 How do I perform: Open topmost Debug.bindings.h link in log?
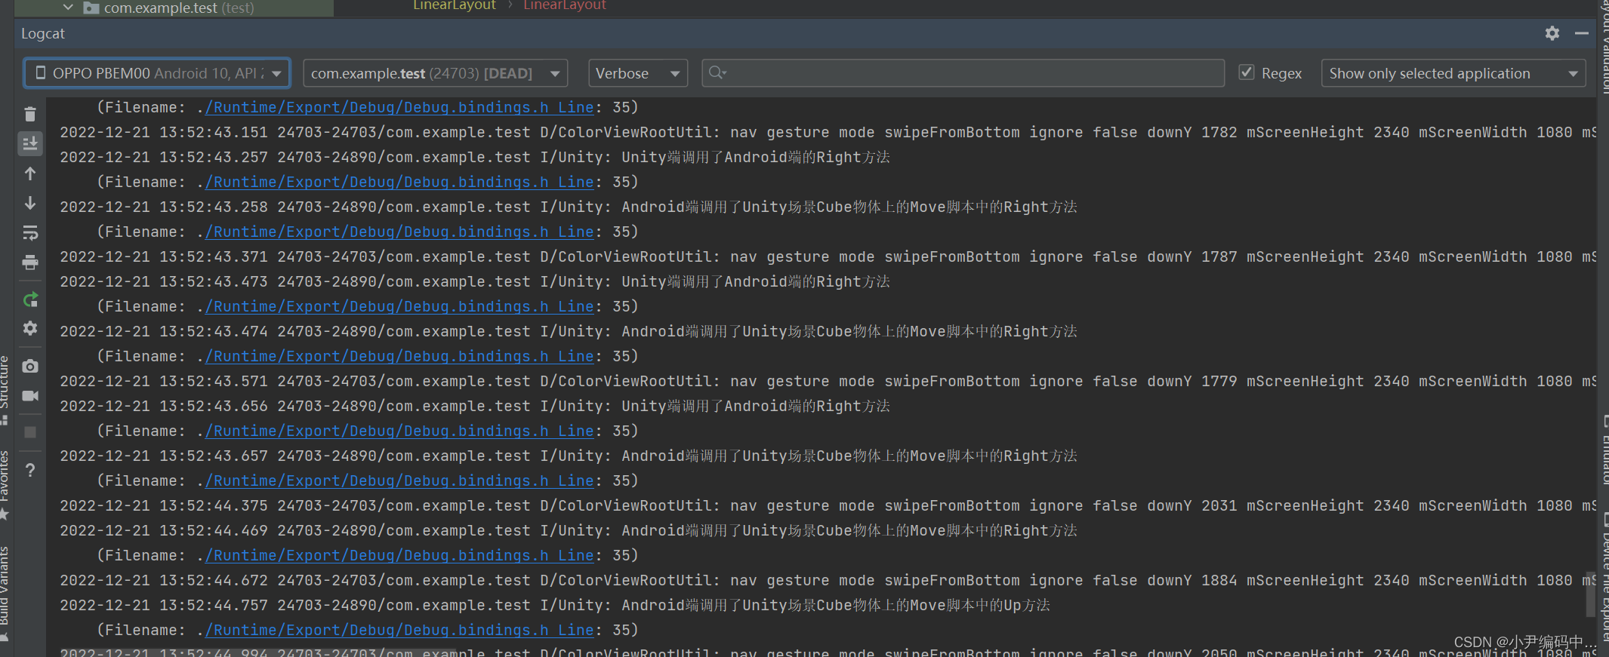[x=400, y=107]
